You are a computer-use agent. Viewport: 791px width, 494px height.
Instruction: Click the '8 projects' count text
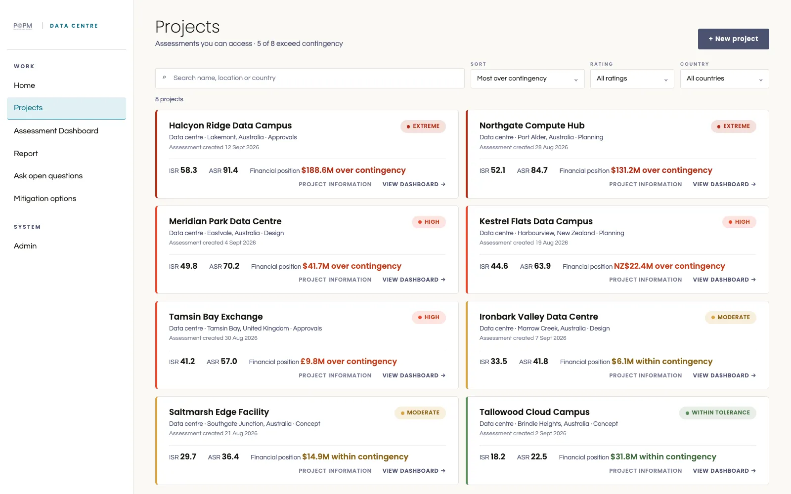coord(169,99)
